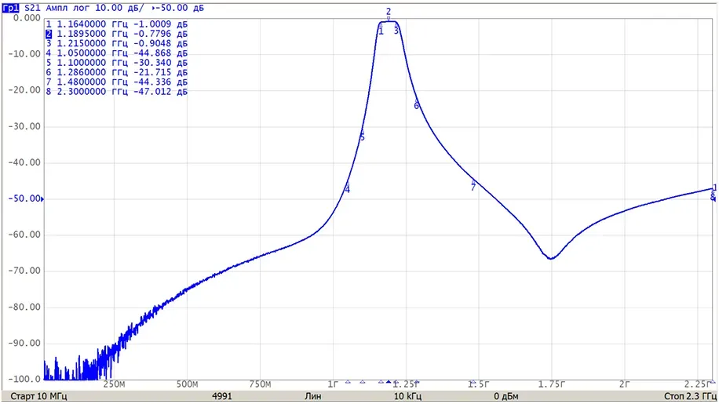This screenshot has width=719, height=404.
Task: Click the -50.00 дБ reference level value
Action: [181, 8]
